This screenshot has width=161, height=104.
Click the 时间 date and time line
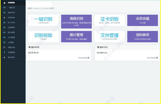pyautogui.click(x=41, y=8)
